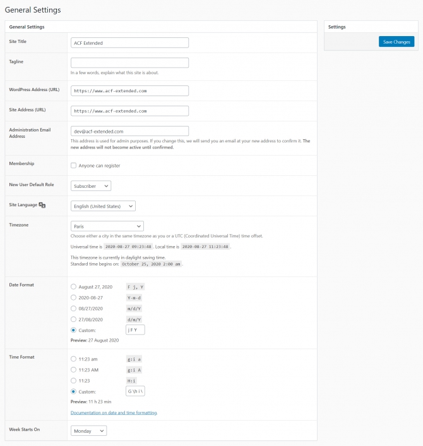Screen dimensions: 423x446
Task: Open the Week Starts On dropdown
Action: pos(88,431)
